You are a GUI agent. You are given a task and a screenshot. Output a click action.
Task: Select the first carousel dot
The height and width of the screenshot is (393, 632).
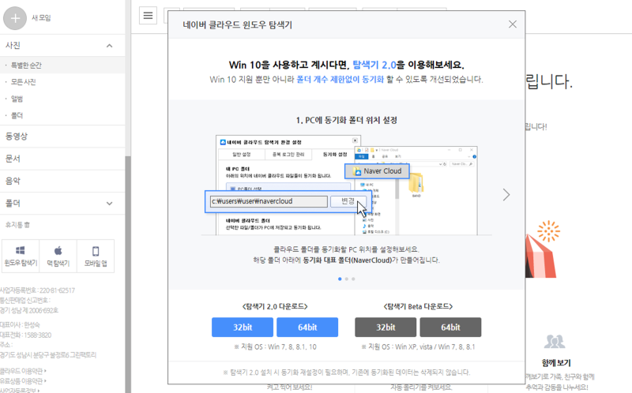(x=340, y=279)
